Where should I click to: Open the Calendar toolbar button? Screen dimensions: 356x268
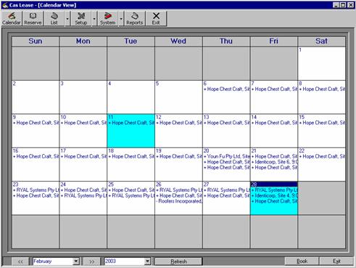[12, 19]
